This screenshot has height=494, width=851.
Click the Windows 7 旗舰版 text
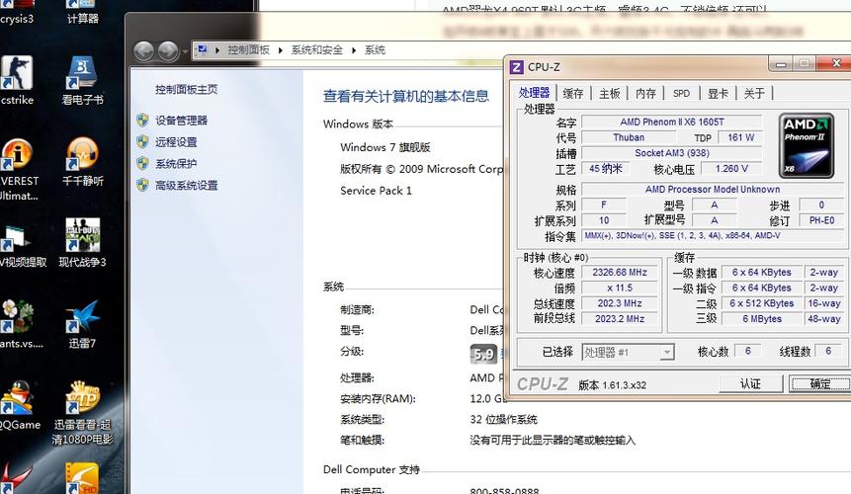(385, 147)
